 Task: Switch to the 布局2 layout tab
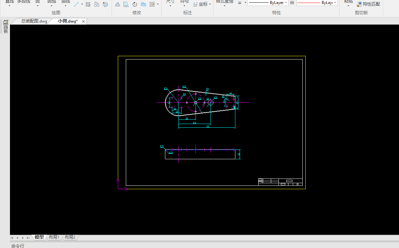pos(70,237)
